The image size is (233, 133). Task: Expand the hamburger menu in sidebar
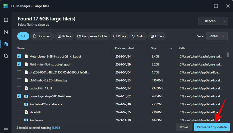point(6,128)
